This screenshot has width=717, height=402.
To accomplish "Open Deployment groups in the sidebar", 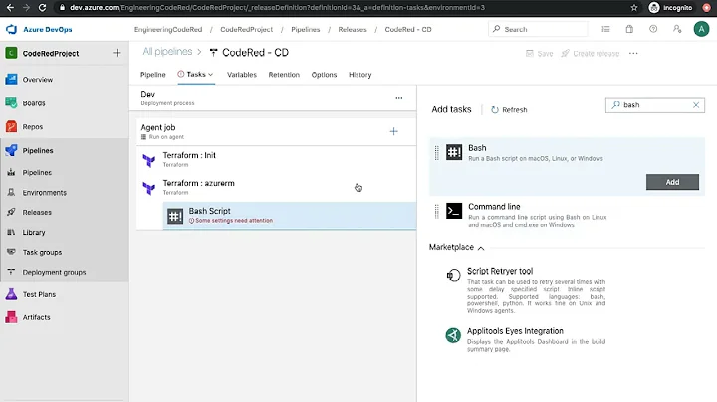I will pyautogui.click(x=54, y=272).
